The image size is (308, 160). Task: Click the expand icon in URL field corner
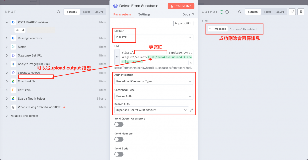pos(191,63)
